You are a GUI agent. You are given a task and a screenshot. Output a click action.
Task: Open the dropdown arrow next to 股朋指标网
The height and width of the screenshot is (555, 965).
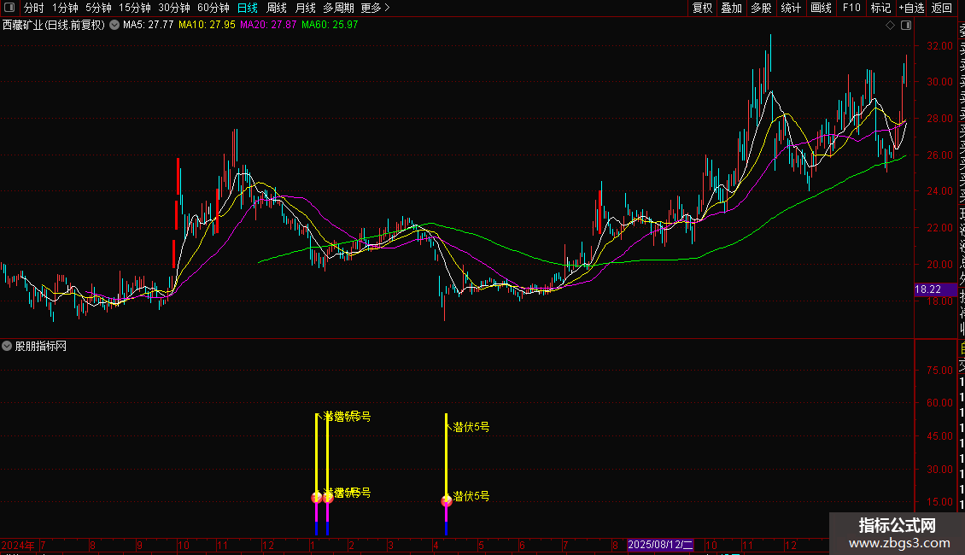[x=7, y=347]
